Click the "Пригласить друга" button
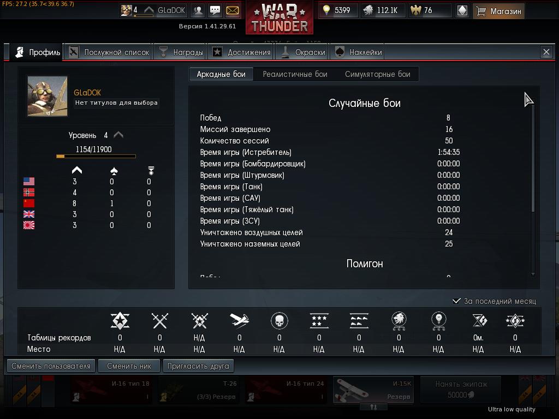The height and width of the screenshot is (419, 559). coord(198,366)
